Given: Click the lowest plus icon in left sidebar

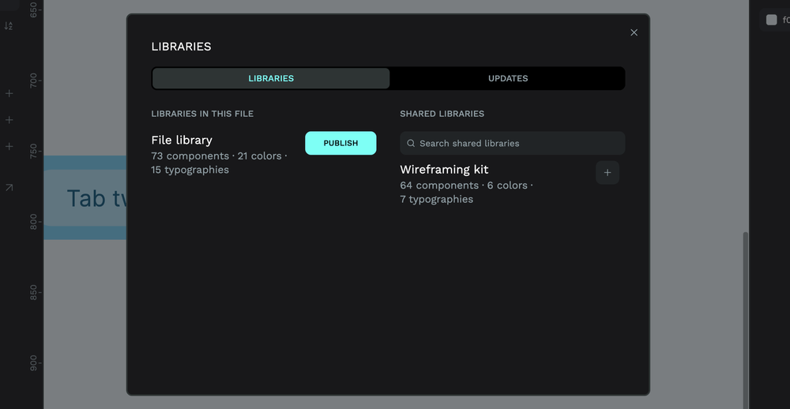Looking at the screenshot, I should click(x=9, y=147).
